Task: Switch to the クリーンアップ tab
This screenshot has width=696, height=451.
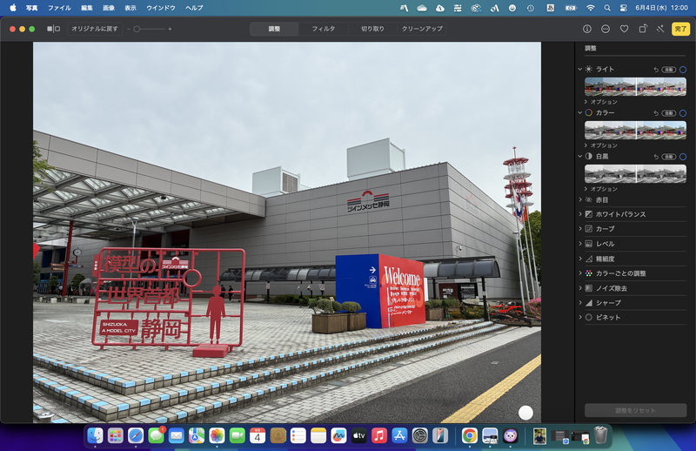Action: coord(422,29)
